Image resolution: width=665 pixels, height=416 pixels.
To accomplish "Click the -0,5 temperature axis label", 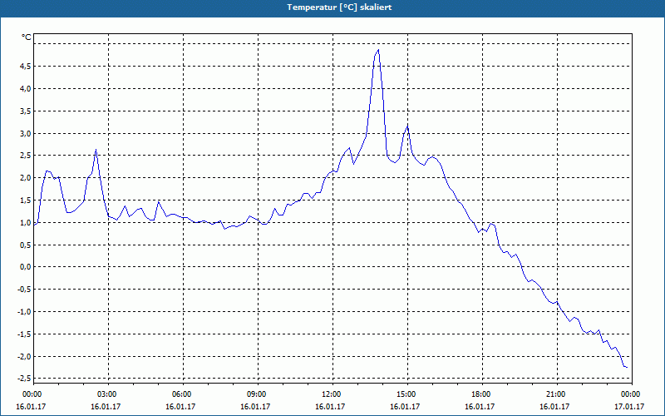I will coord(24,290).
